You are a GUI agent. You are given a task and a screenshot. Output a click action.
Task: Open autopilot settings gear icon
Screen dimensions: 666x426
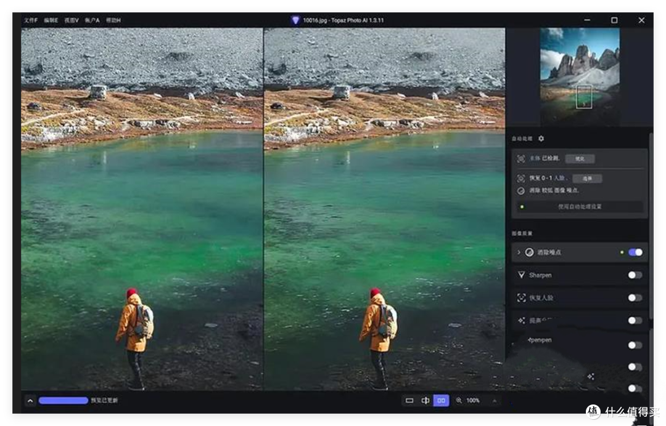(x=541, y=139)
